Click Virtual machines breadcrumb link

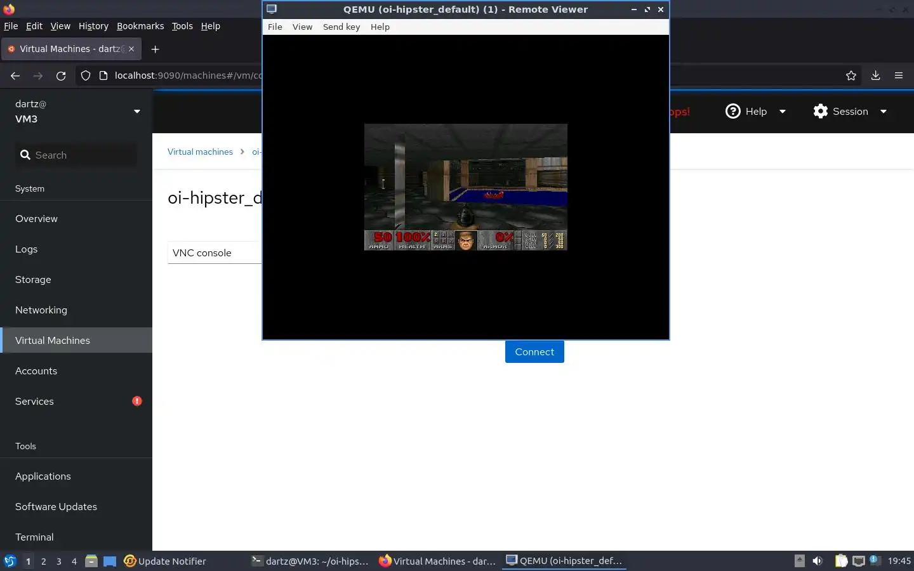(200, 152)
